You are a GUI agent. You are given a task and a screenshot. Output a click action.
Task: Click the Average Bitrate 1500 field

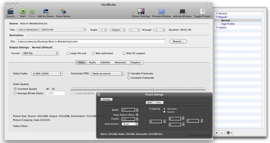pyautogui.click(x=55, y=93)
